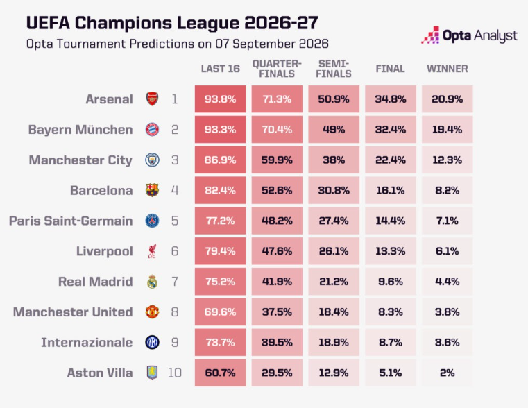Click the Liverpool club crest

(152, 251)
